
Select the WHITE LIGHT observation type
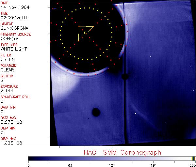pos(14,49)
